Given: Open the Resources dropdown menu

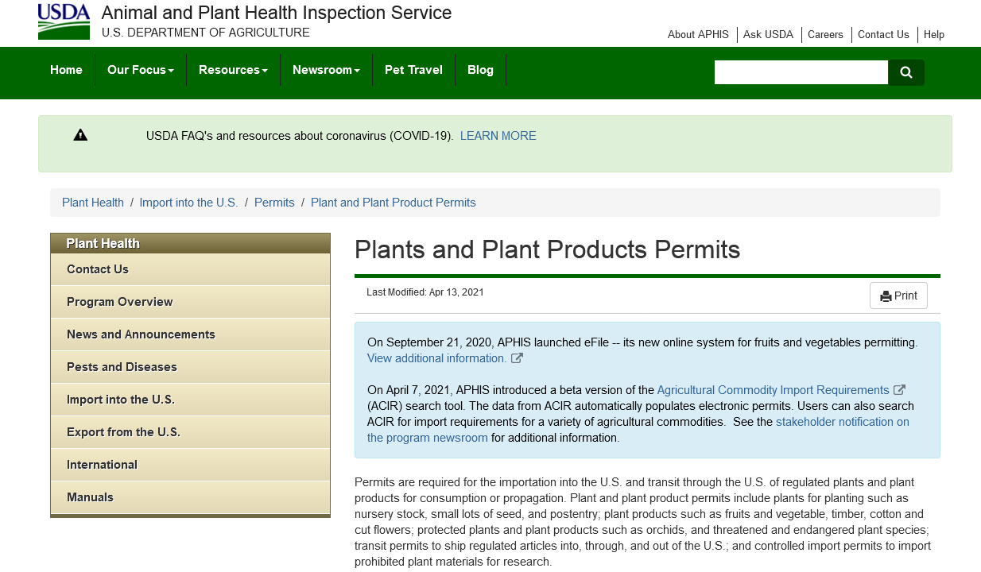Looking at the screenshot, I should (x=233, y=70).
